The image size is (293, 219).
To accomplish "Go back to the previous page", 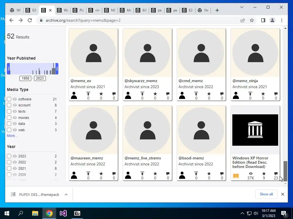I will pyautogui.click(x=11, y=20).
